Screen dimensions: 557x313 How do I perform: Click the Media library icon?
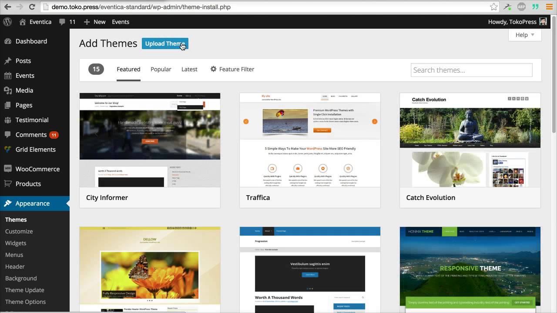[8, 90]
